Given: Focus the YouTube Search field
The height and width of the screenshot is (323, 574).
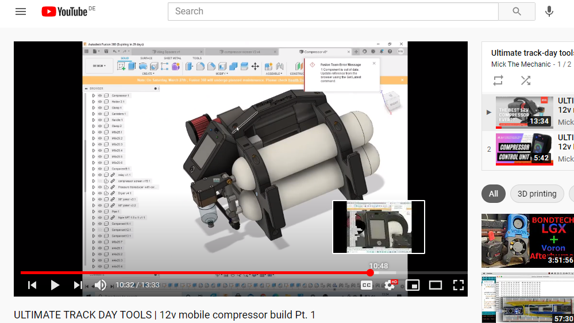Looking at the screenshot, I should point(333,11).
